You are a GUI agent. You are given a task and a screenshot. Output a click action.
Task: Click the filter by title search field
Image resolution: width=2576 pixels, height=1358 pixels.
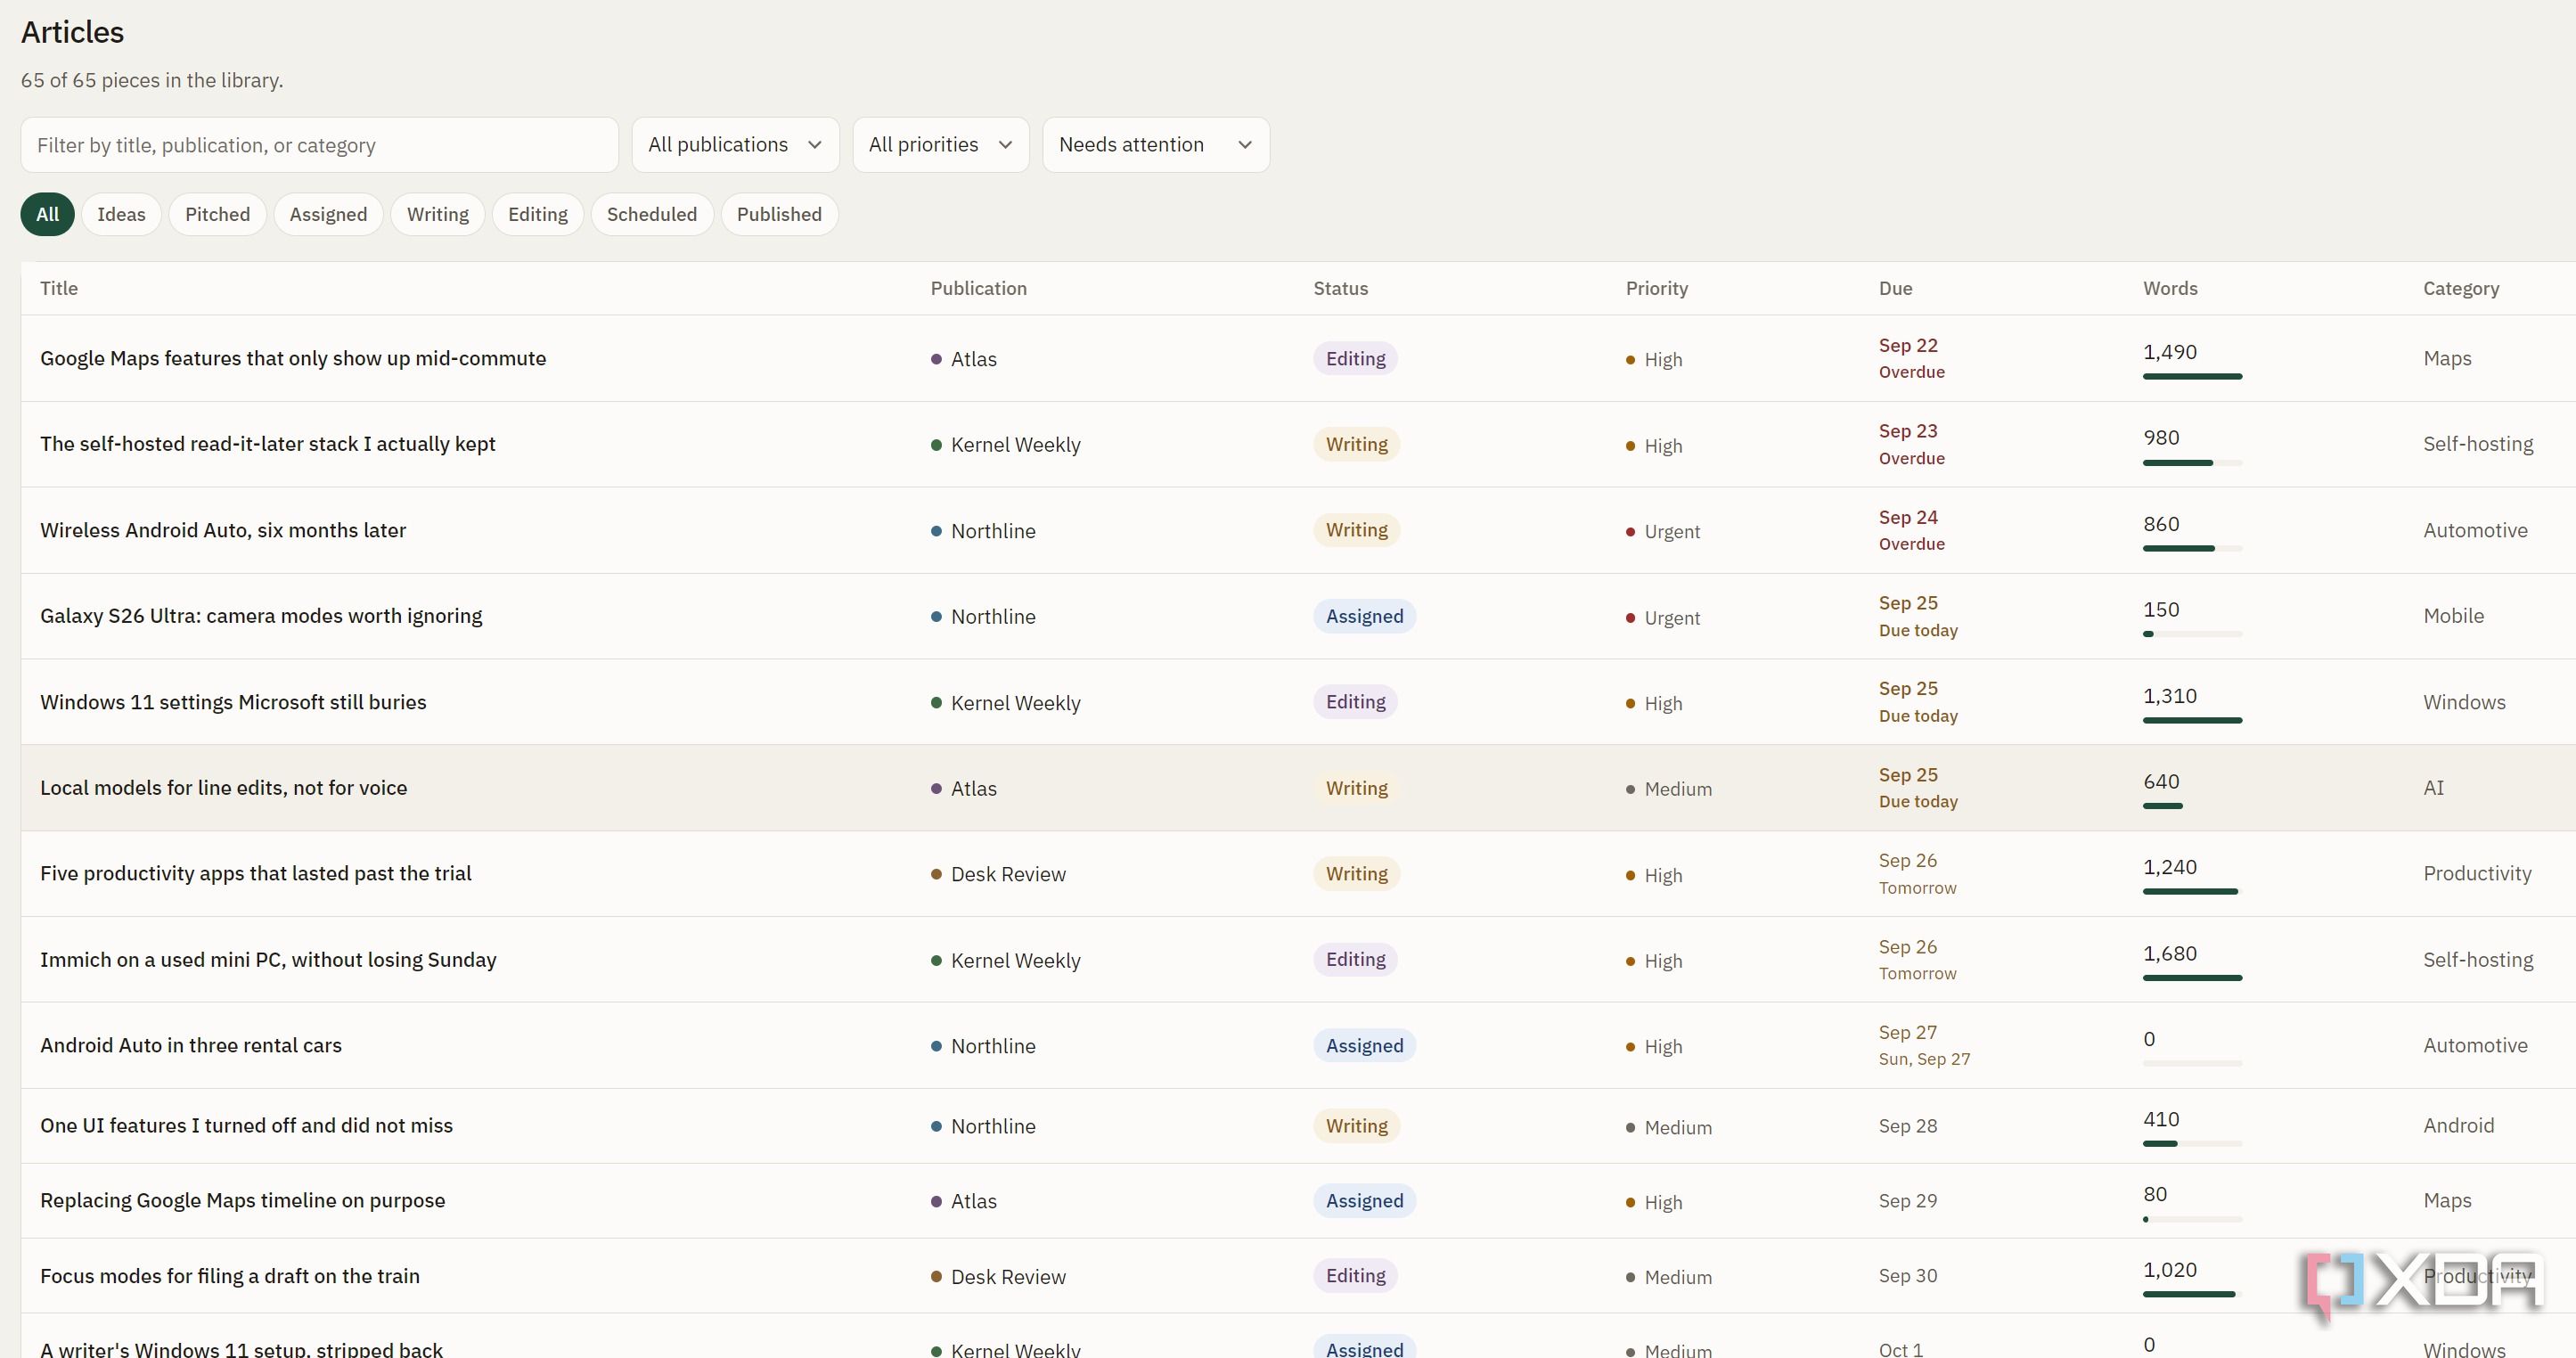click(x=320, y=145)
